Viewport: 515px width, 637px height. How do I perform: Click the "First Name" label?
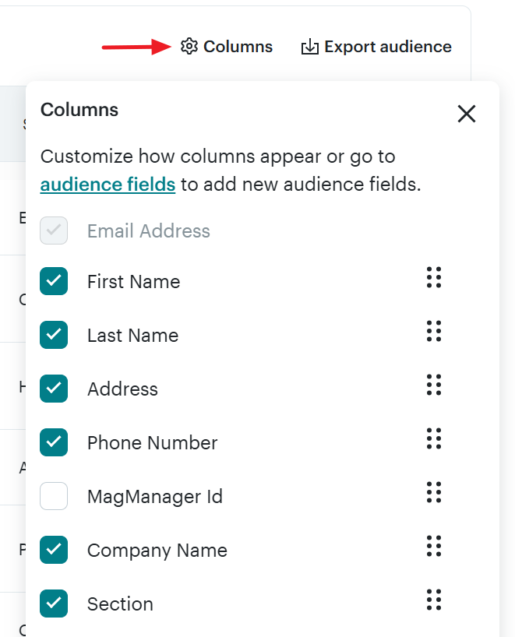click(134, 282)
